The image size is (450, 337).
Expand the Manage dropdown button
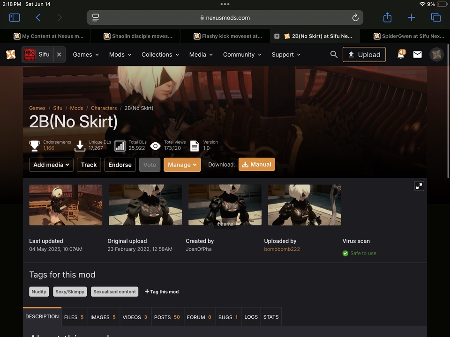182,165
